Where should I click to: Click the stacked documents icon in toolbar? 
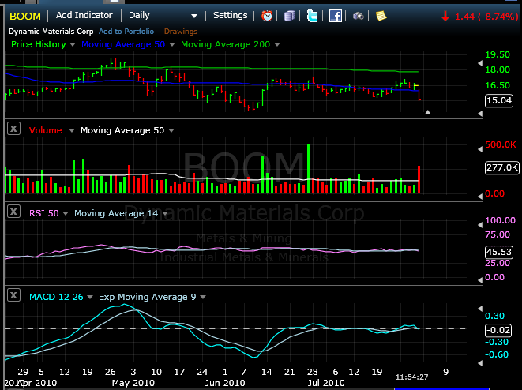pyautogui.click(x=290, y=15)
